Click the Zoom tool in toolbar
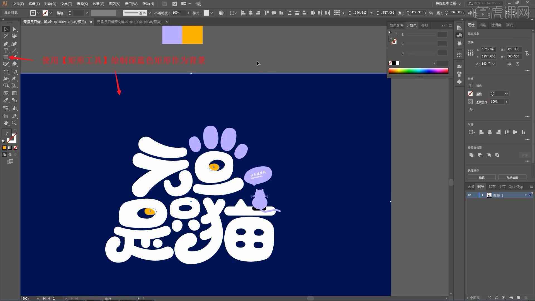 coord(14,123)
